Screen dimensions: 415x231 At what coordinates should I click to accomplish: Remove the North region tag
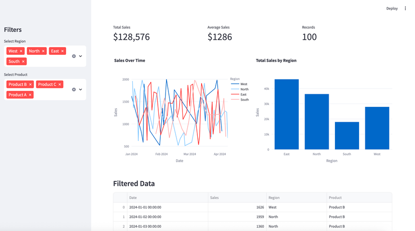coord(43,51)
